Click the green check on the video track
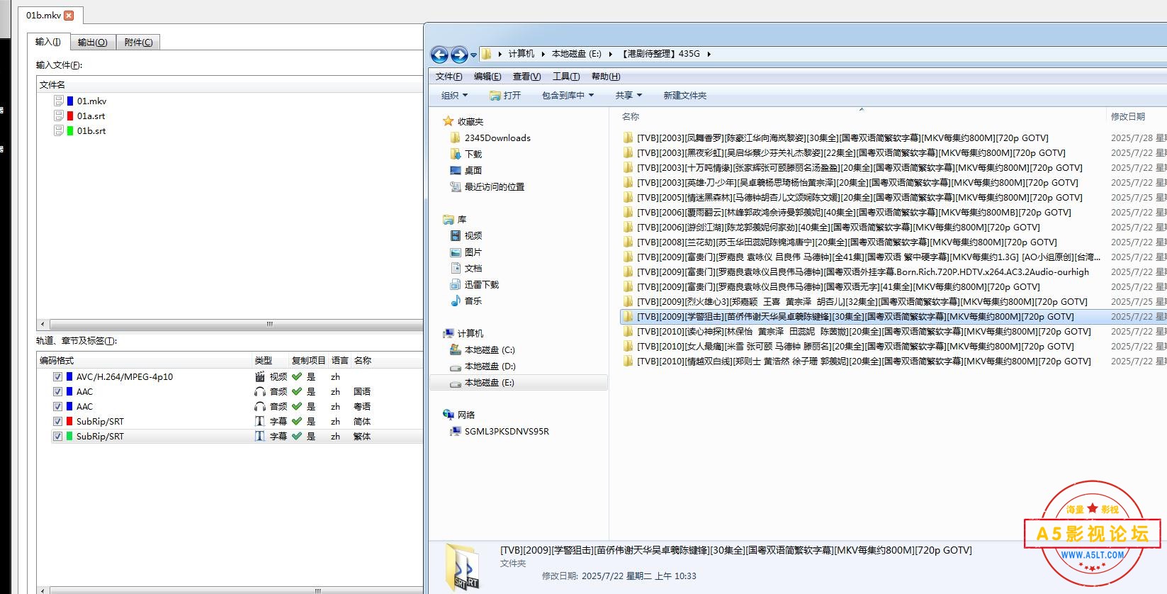1167x594 pixels. pos(297,377)
